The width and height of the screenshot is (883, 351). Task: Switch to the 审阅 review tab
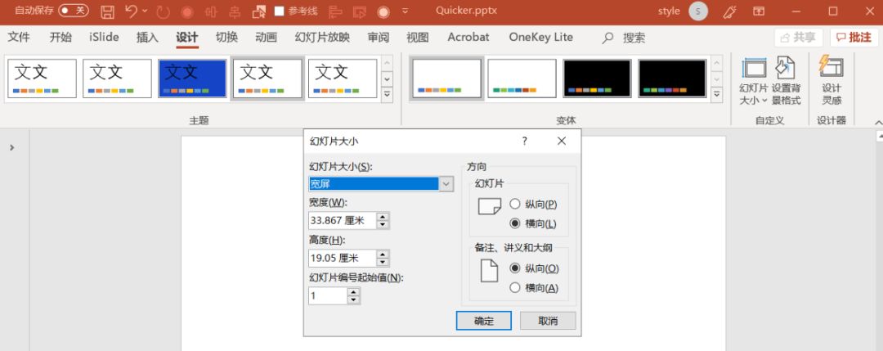pos(379,37)
